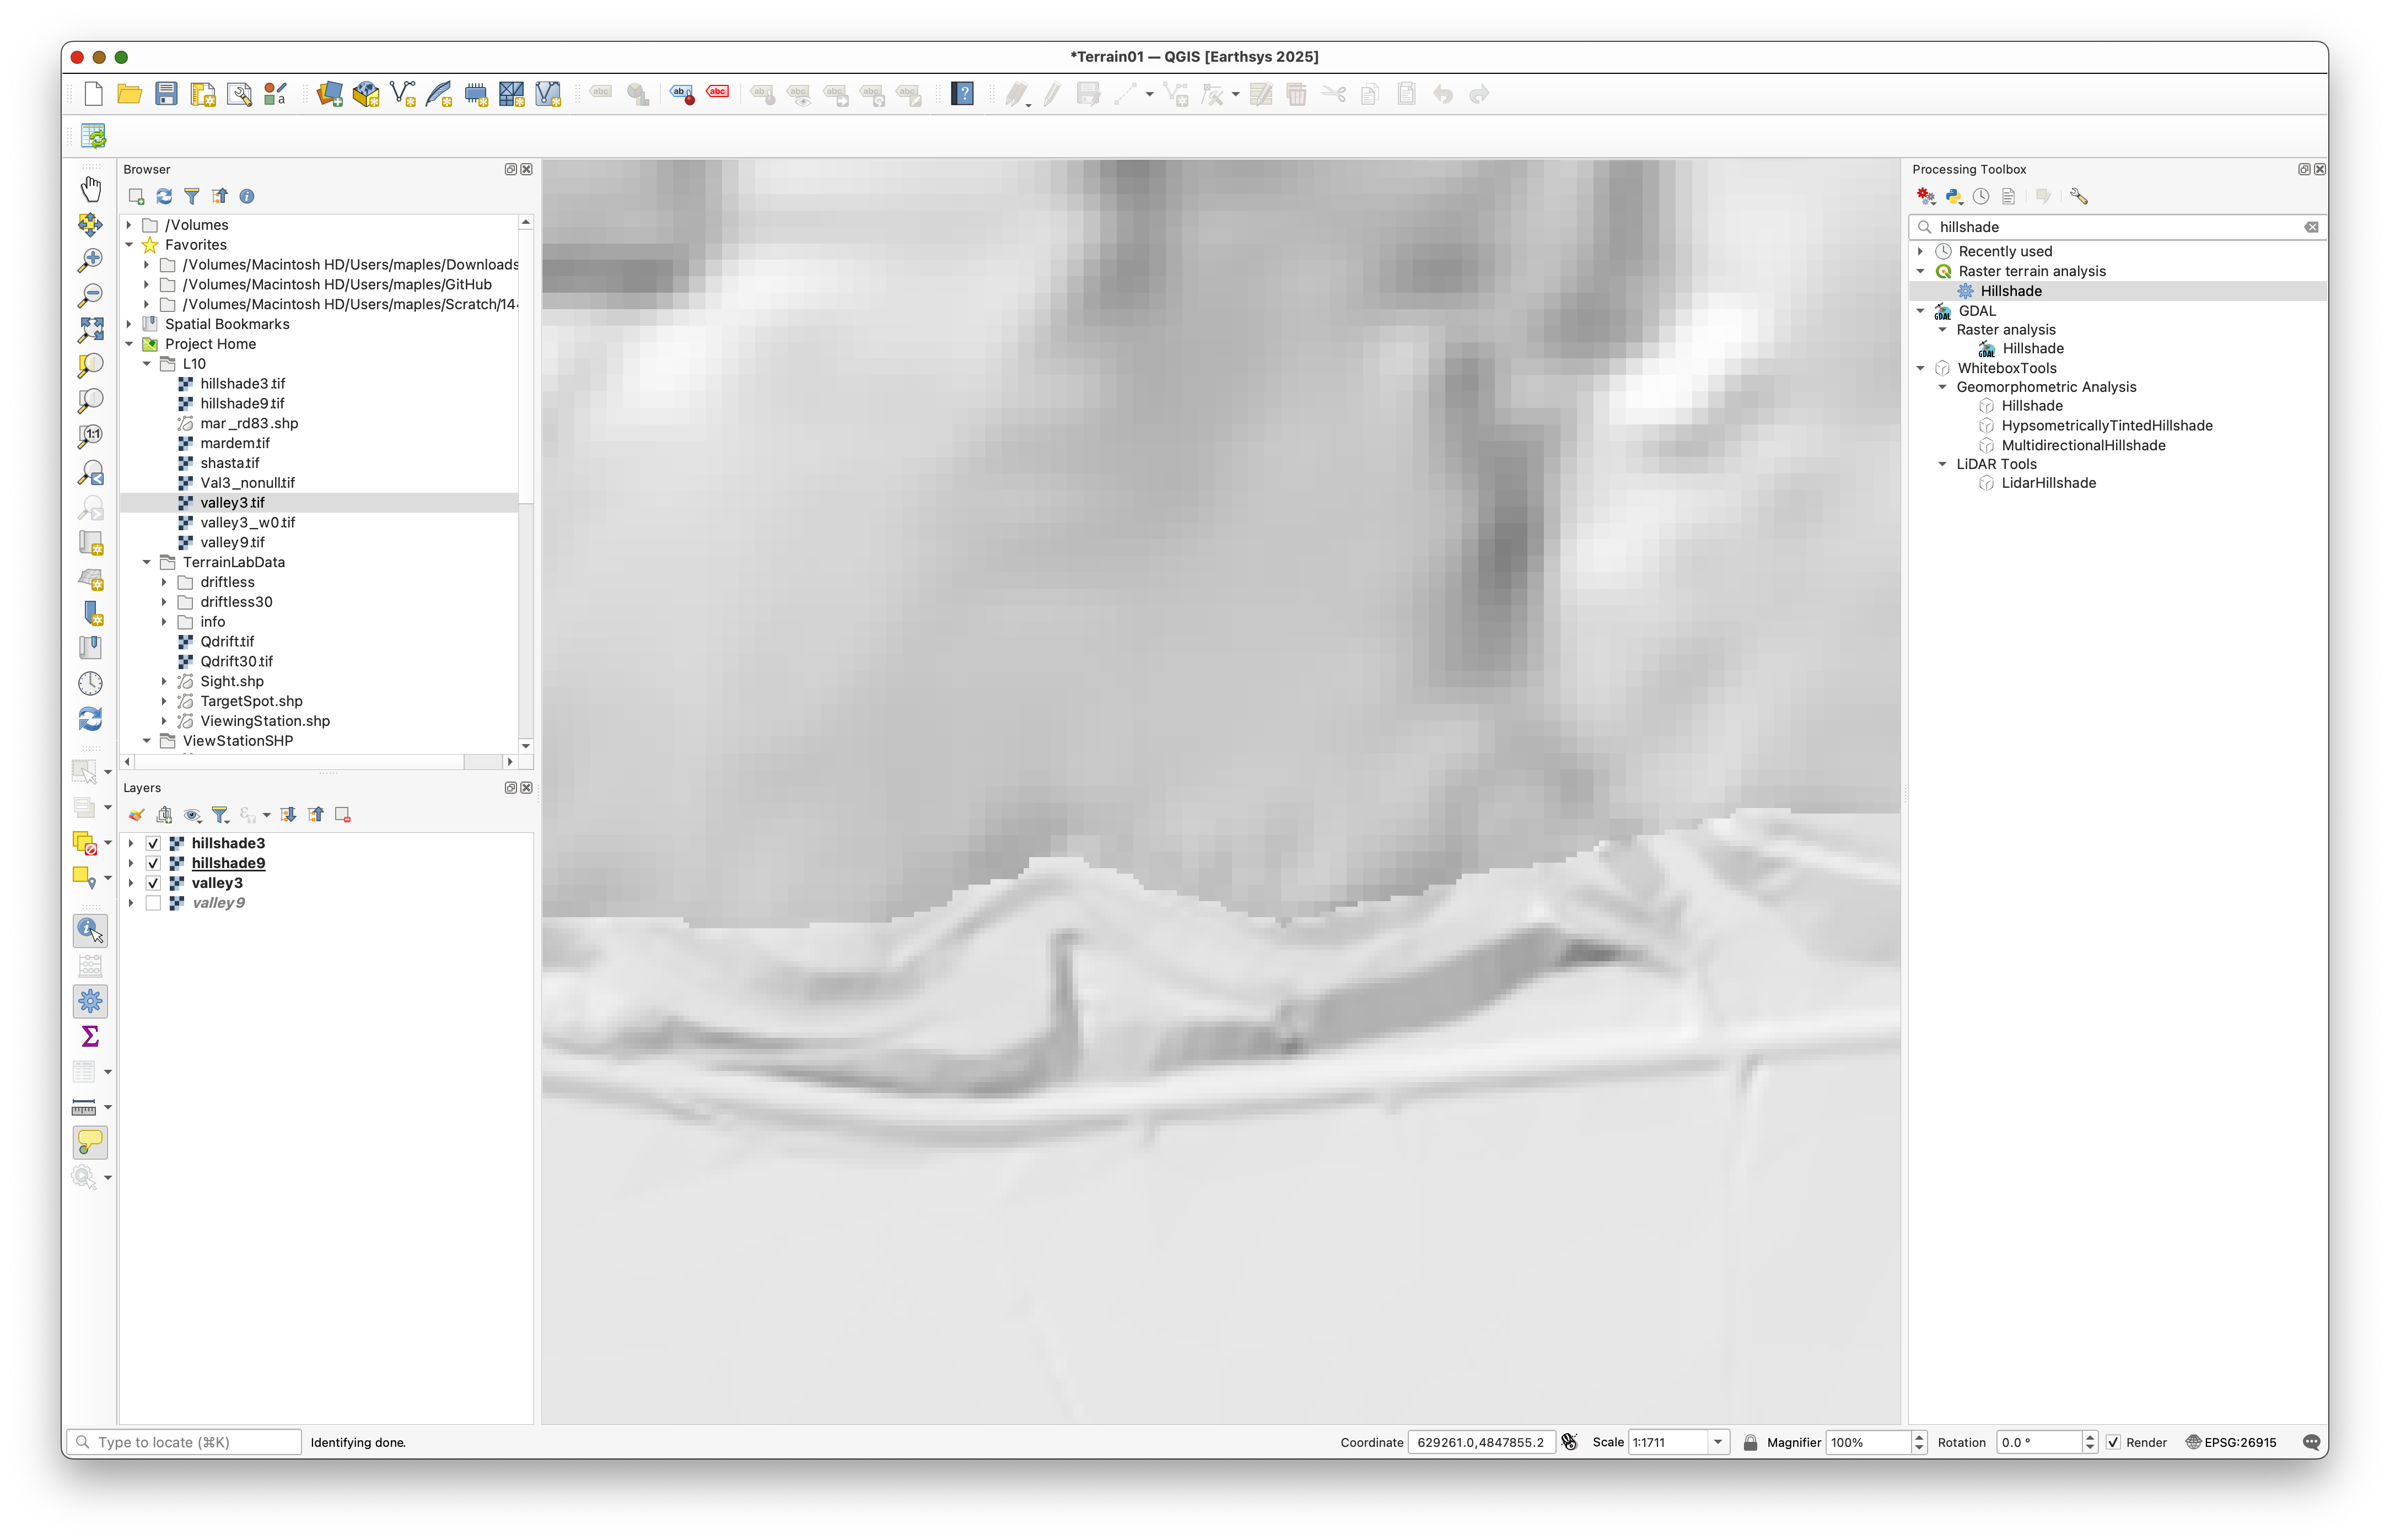This screenshot has width=2390, height=1540.
Task: Clear the hillshade search text
Action: (x=2311, y=227)
